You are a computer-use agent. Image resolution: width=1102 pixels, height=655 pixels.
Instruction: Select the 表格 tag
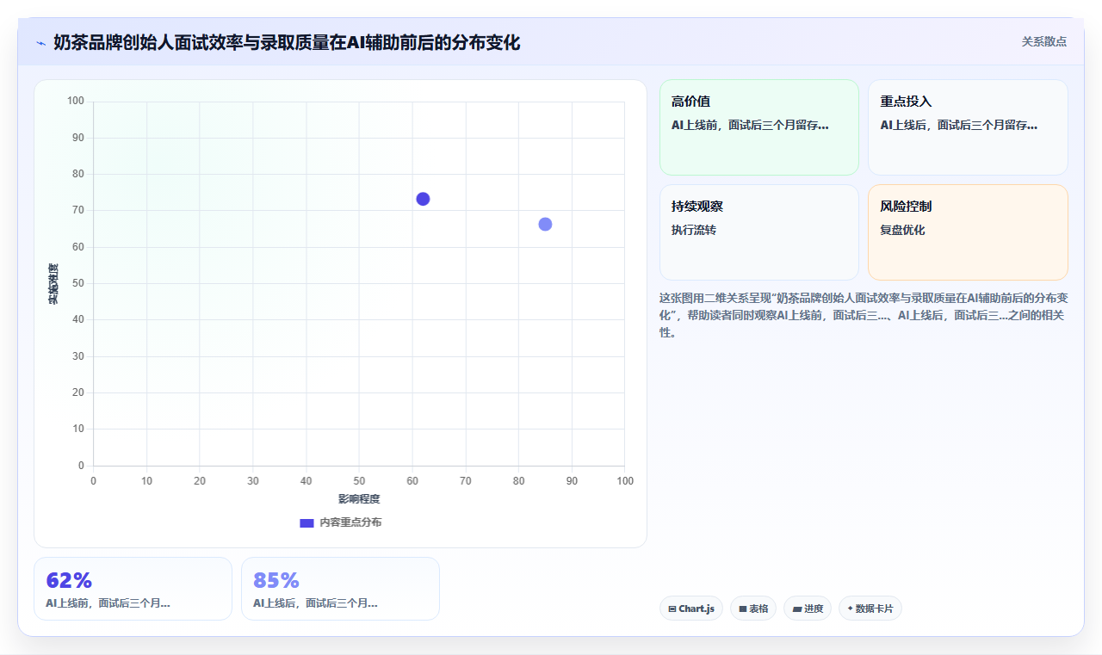(753, 609)
